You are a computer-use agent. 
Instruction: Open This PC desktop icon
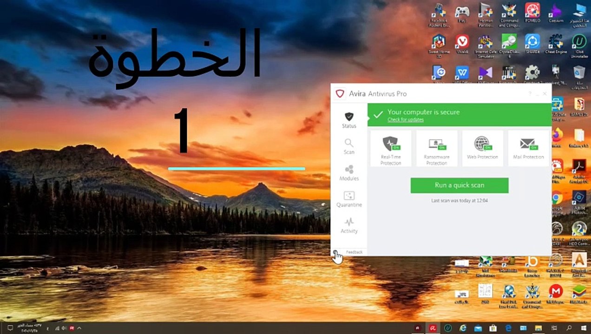tap(579, 15)
